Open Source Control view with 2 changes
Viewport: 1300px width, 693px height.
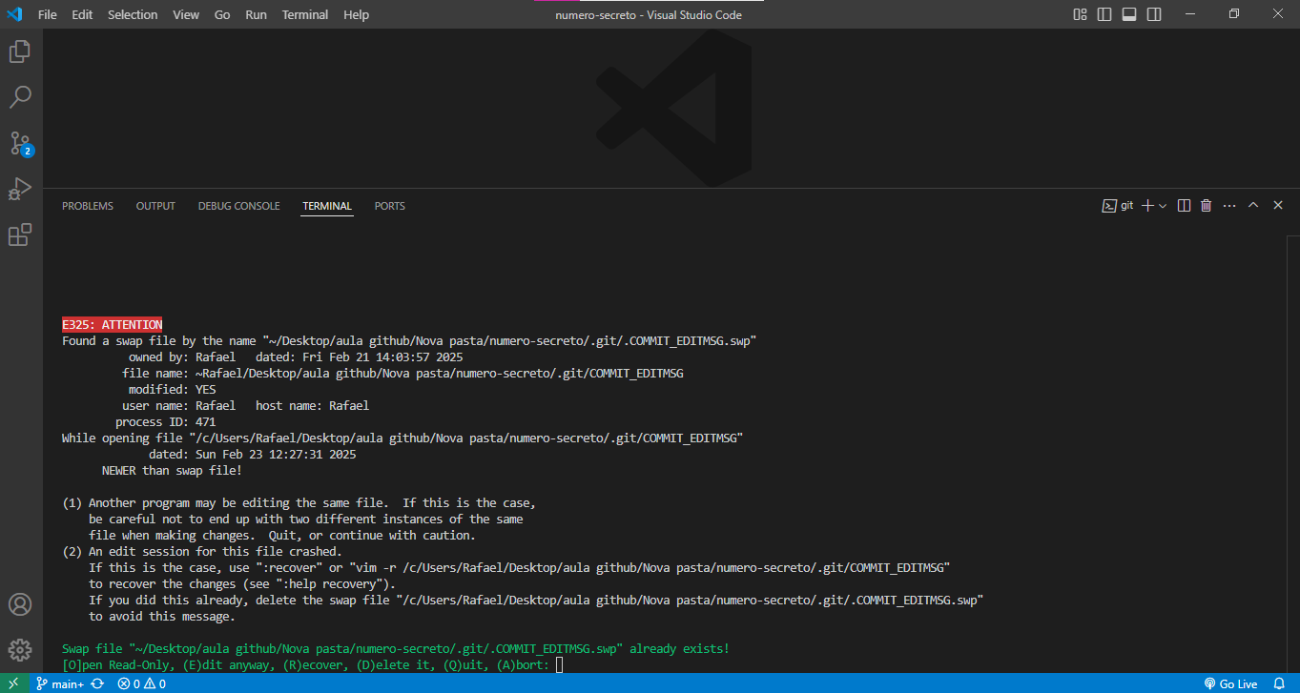click(20, 144)
